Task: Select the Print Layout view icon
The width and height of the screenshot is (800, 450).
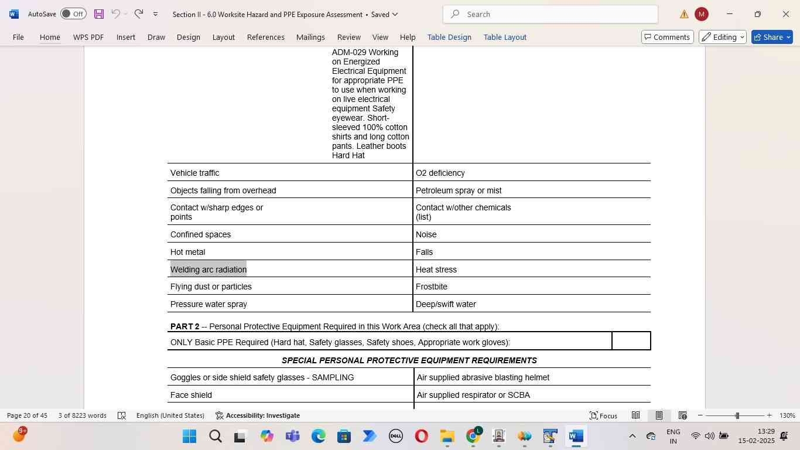Action: 659,415
